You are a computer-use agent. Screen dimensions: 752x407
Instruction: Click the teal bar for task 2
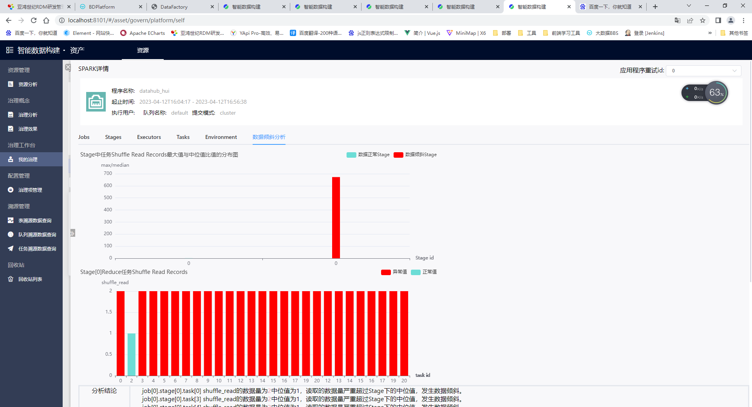tap(132, 355)
